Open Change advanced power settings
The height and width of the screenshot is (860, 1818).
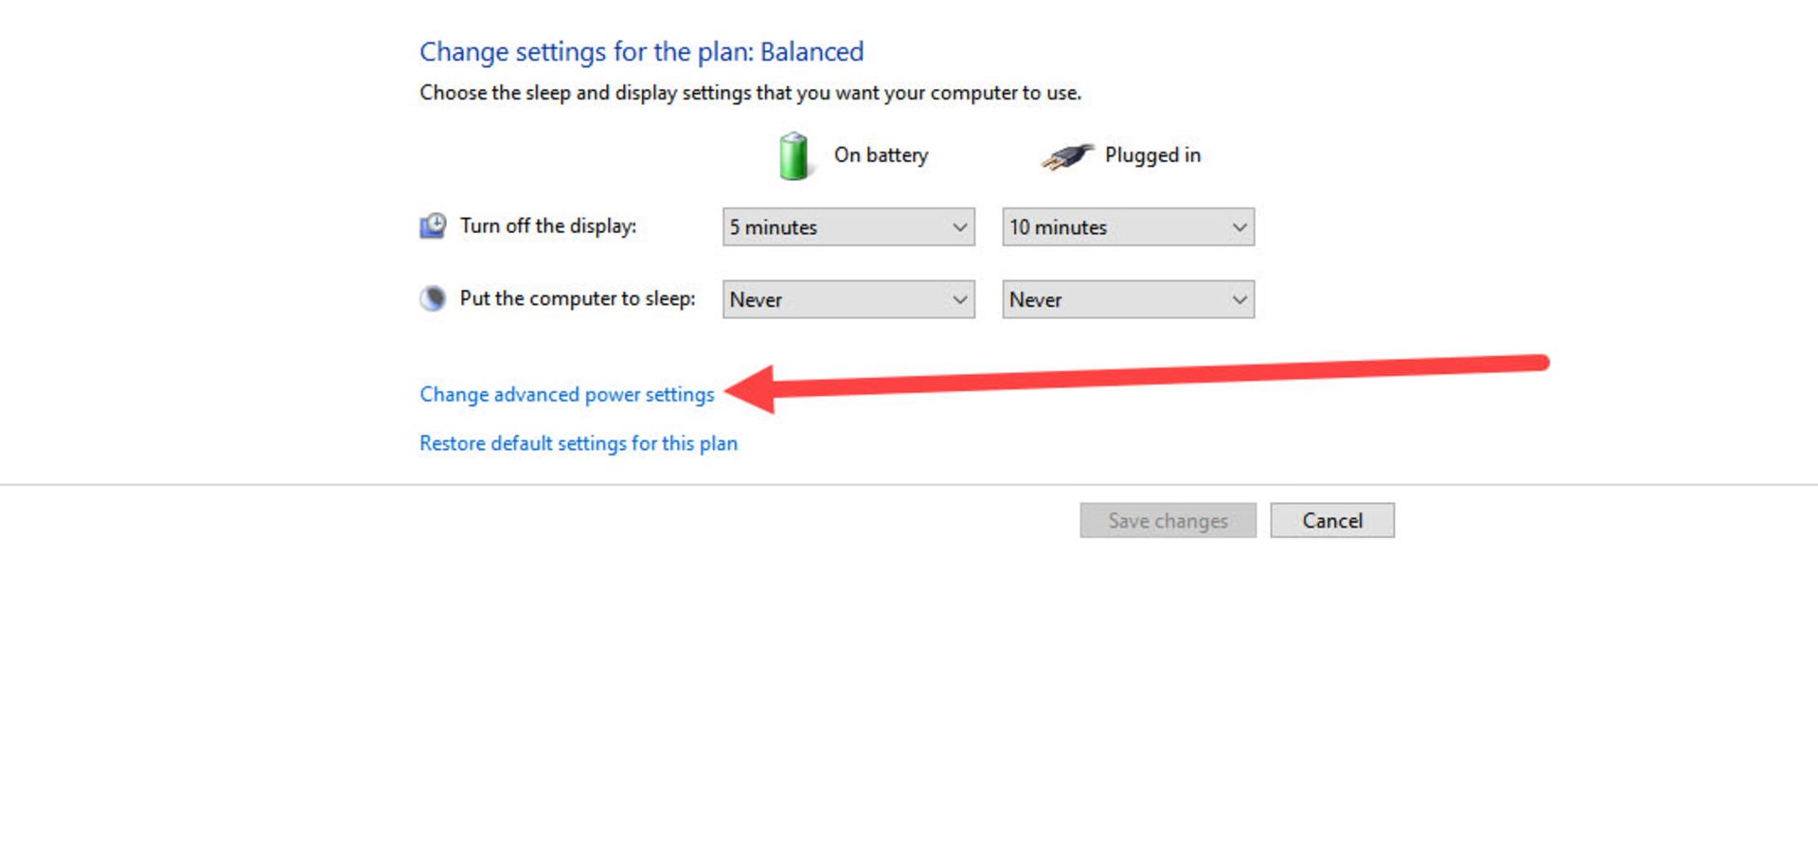566,394
